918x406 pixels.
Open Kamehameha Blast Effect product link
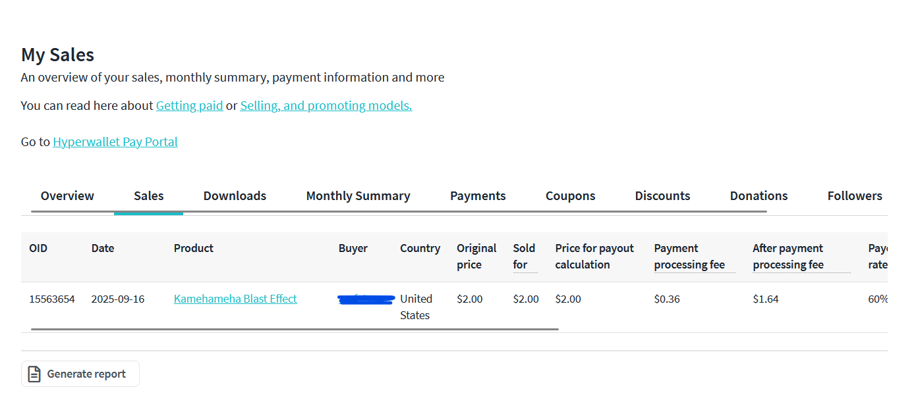coord(235,299)
